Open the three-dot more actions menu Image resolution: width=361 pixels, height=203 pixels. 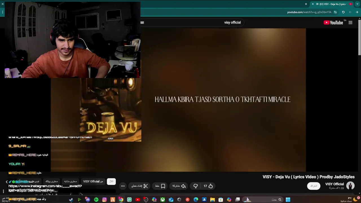pos(123,186)
